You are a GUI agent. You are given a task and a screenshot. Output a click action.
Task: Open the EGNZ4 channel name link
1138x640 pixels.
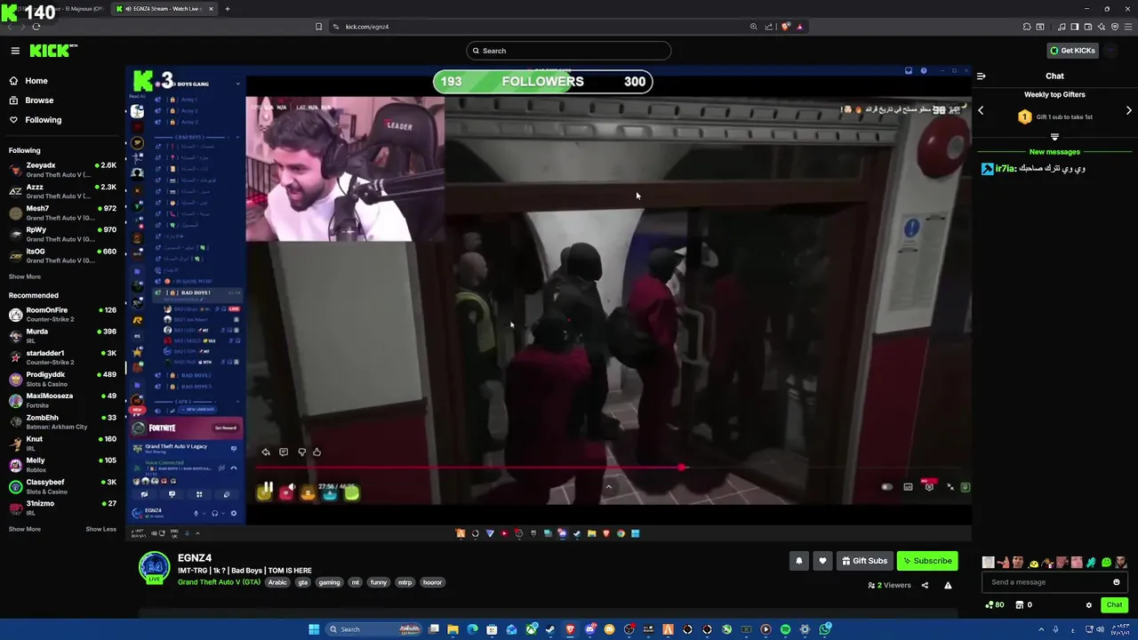click(195, 558)
